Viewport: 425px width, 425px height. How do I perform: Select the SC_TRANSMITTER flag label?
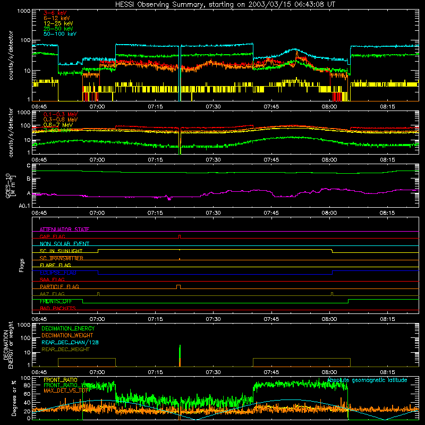click(x=62, y=258)
